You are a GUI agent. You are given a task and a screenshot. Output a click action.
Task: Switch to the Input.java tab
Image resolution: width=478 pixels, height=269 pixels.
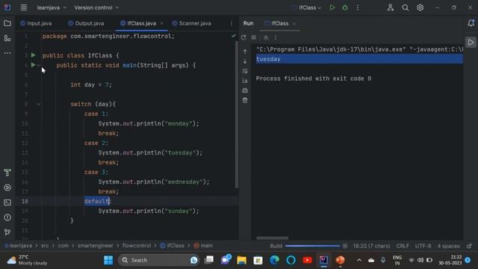37,23
